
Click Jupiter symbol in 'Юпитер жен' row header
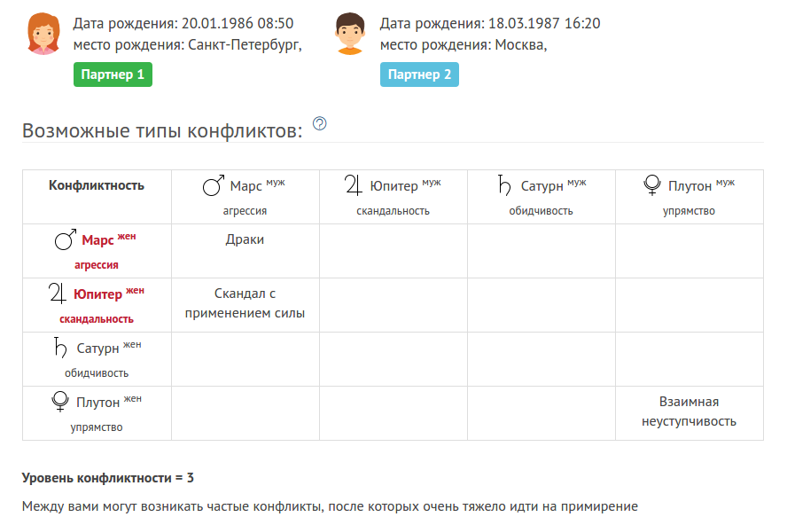coord(58,293)
